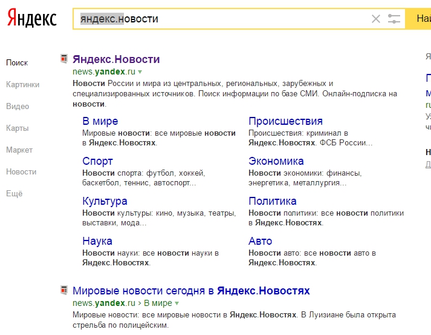Viewport: 431px width, 335px height.
Task: Expand dropdown arrow beside first news.yandex.ru URL
Action: [x=140, y=72]
